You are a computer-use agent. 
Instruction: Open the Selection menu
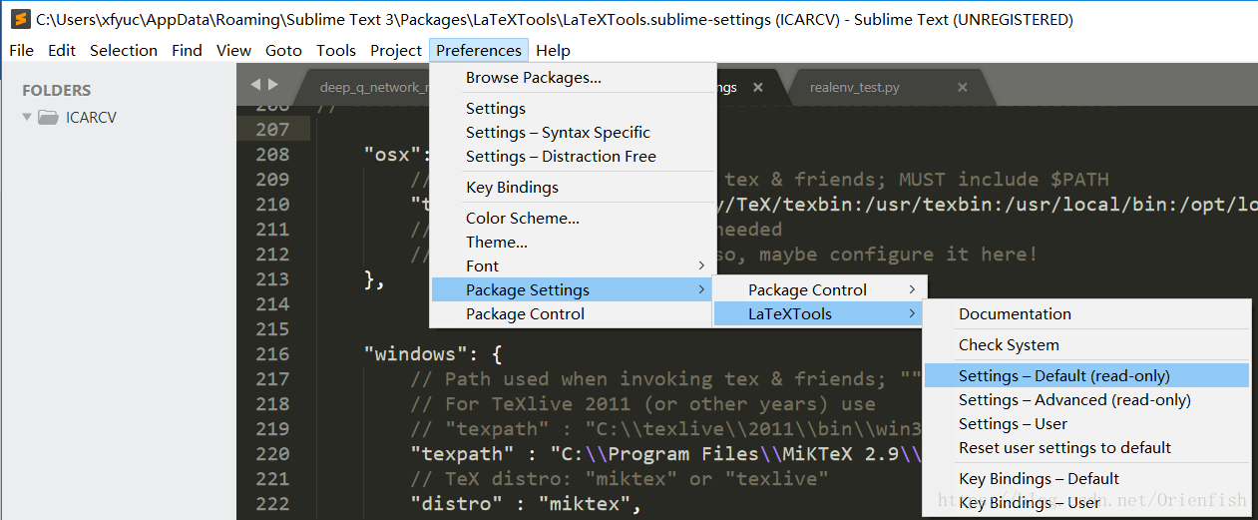coord(124,50)
